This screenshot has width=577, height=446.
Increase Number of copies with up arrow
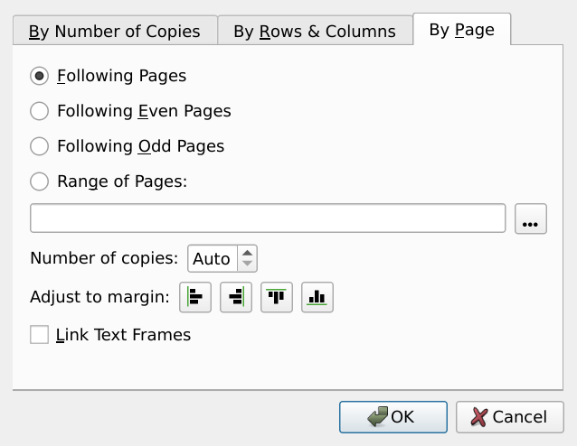[x=248, y=253]
